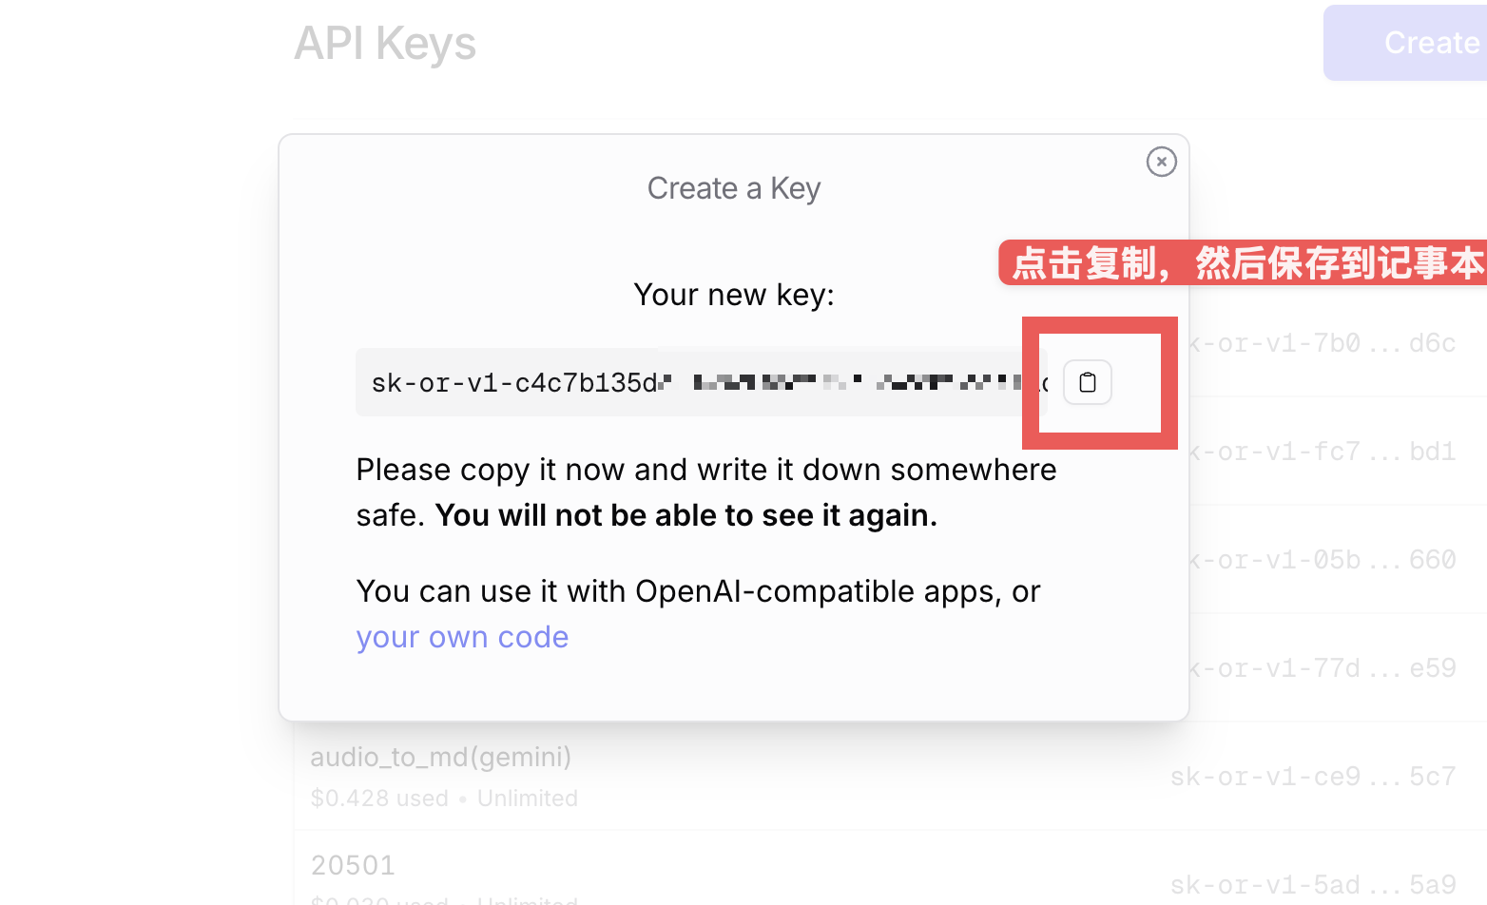The image size is (1487, 905).
Task: Click key sk-or-v1-ce9...5c7
Action: coord(1313,777)
